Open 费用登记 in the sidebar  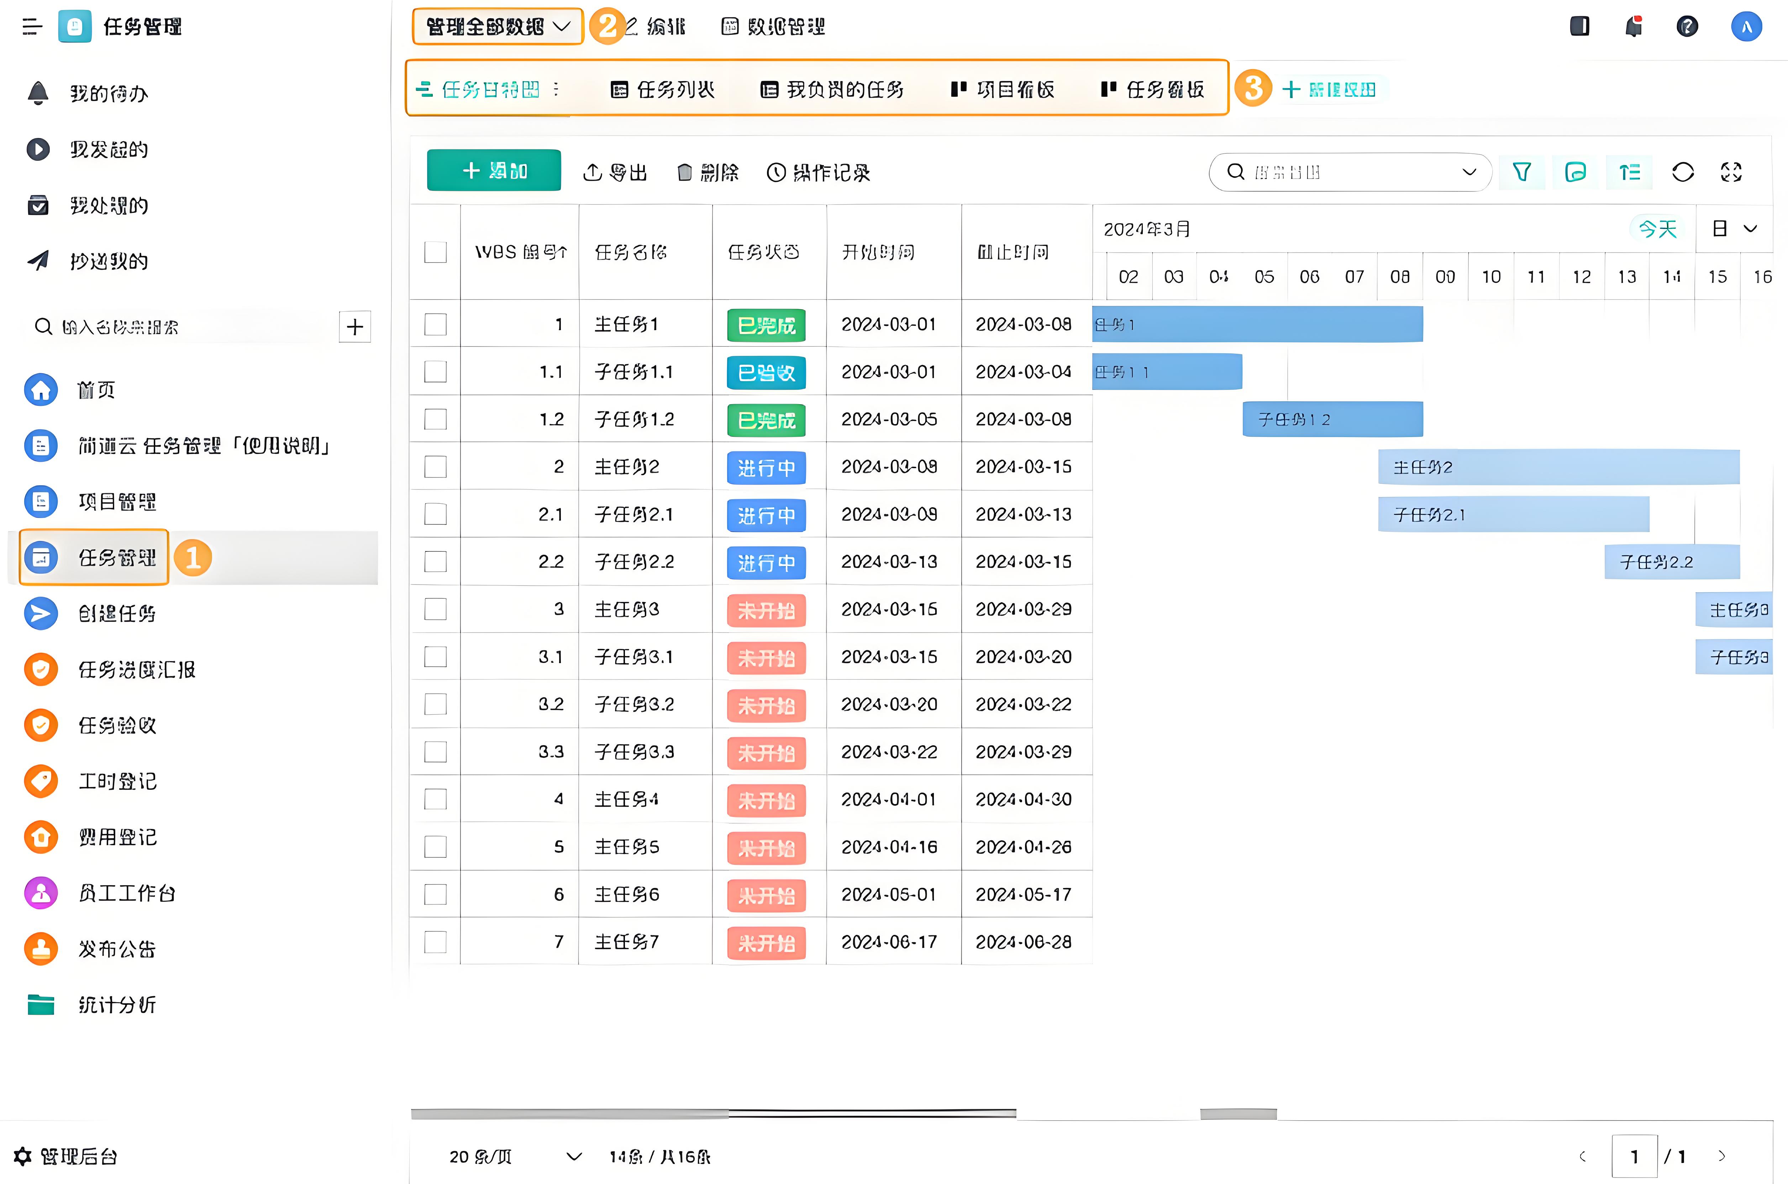pyautogui.click(x=90, y=837)
